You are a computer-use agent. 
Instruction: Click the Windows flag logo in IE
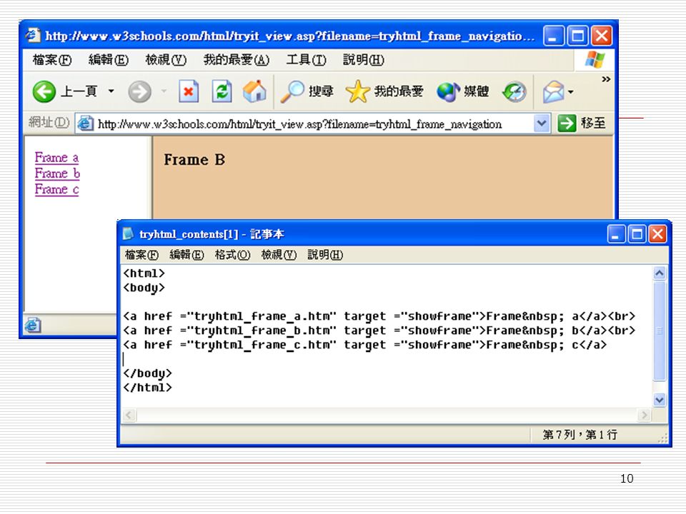click(595, 59)
